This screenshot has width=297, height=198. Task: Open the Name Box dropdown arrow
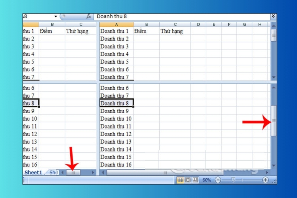click(55, 16)
